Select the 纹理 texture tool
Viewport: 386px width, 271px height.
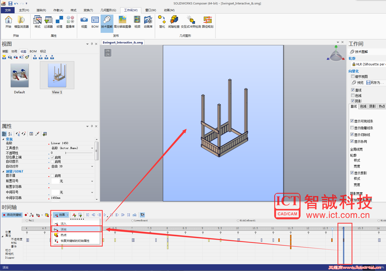(x=59, y=22)
